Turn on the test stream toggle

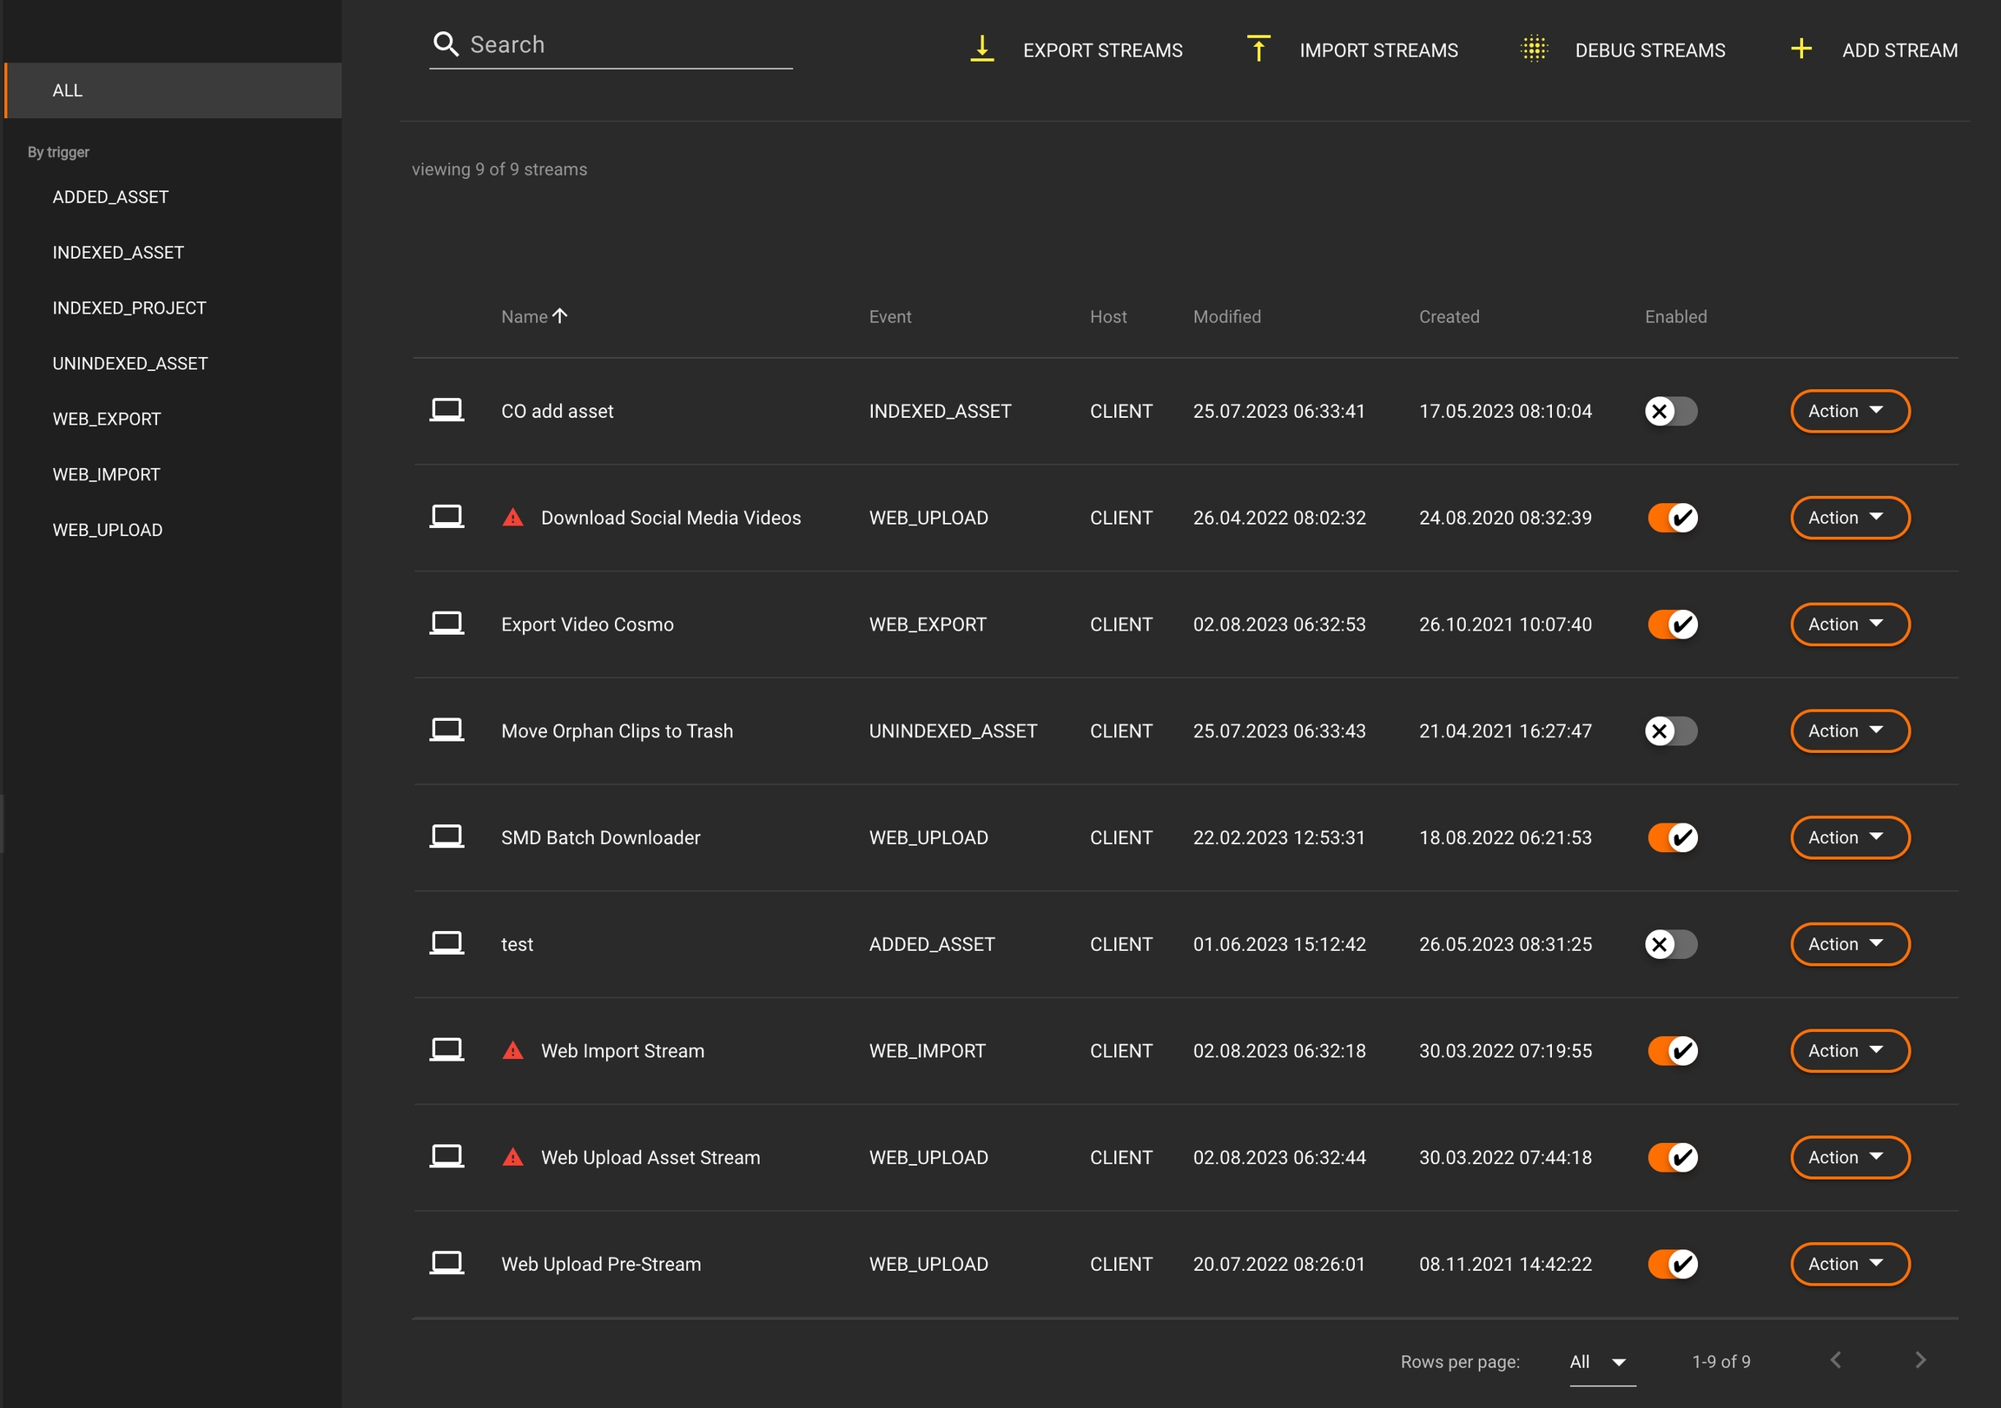1670,944
